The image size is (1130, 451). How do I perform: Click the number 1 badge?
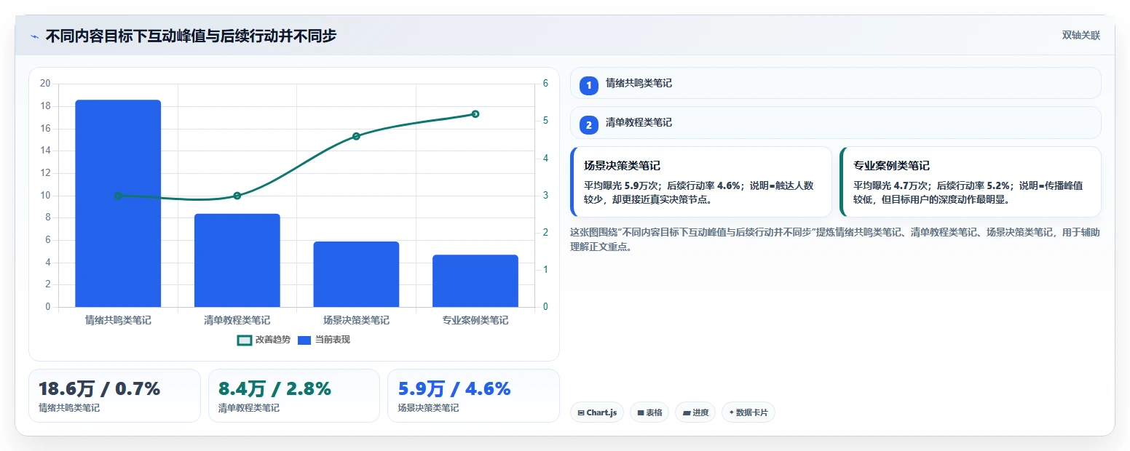point(589,86)
